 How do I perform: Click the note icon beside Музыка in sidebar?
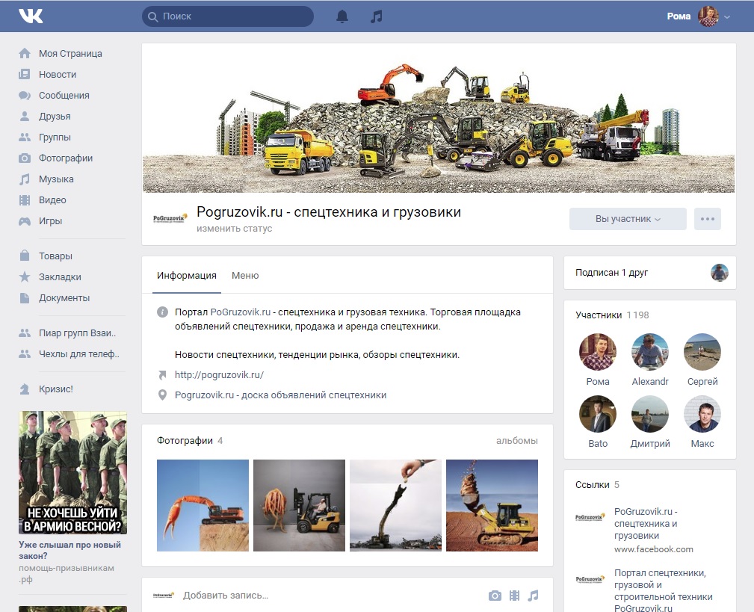point(25,179)
